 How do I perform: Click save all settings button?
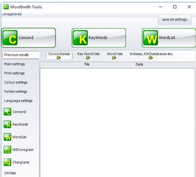point(174,20)
